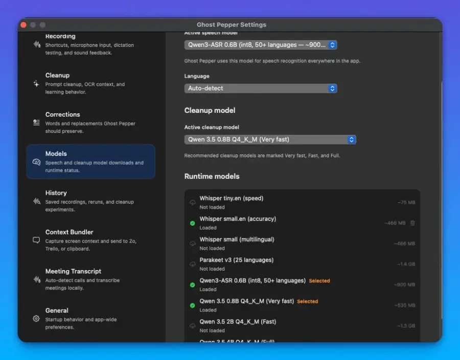This screenshot has height=360, width=460.
Task: Click the speech model dropdown arrows
Action: (332, 45)
